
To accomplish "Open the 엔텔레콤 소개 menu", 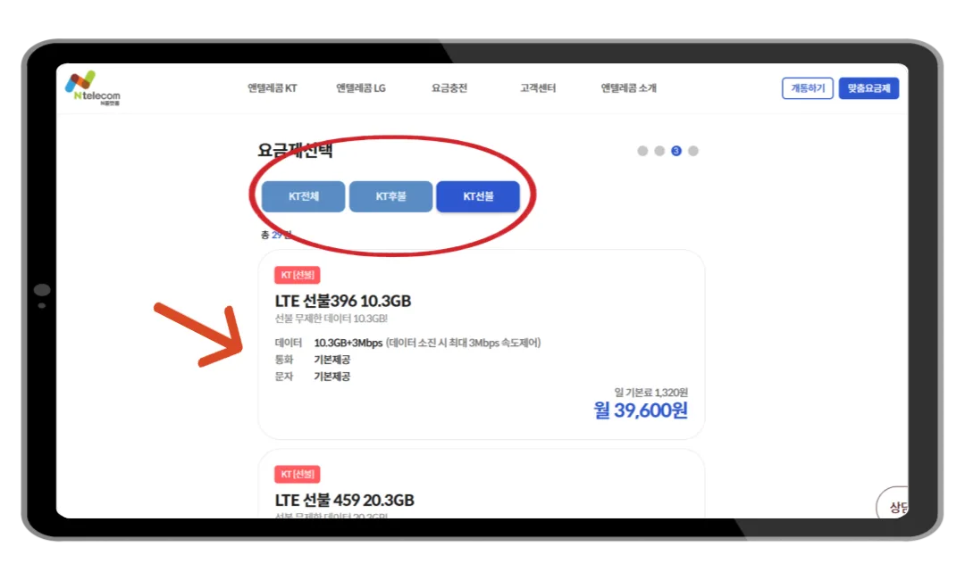I will click(x=628, y=87).
